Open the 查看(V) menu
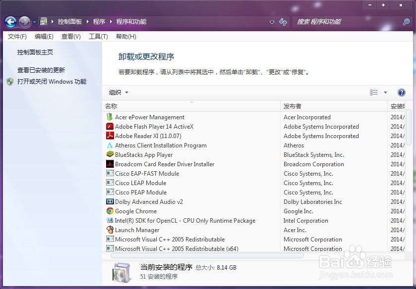This screenshot has height=289, width=416. tap(71, 37)
